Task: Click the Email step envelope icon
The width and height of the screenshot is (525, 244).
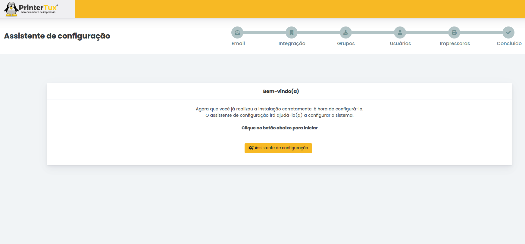Action: coord(237,32)
